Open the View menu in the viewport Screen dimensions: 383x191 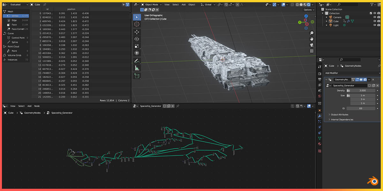pos(167,4)
